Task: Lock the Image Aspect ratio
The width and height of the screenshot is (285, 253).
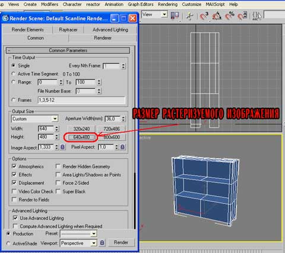Action: [x=62, y=147]
